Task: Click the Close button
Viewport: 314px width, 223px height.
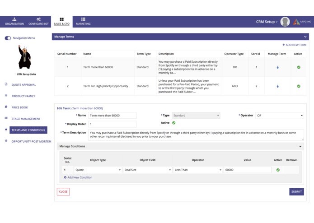Action: 63,191
